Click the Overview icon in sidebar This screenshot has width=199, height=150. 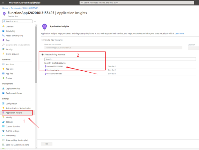[3, 26]
